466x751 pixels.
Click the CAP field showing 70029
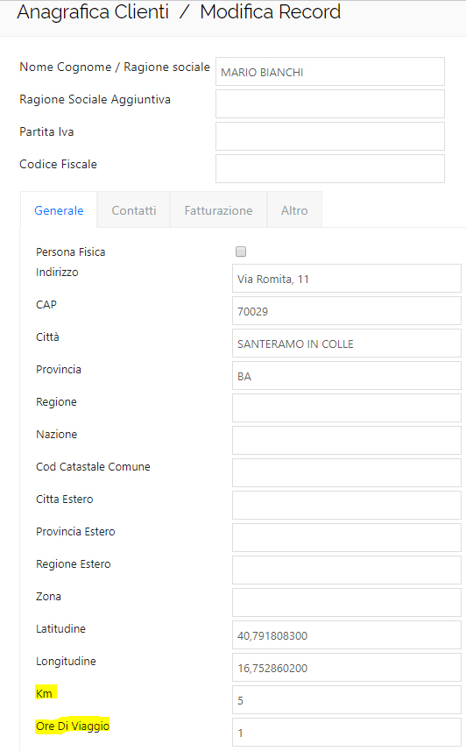(347, 311)
